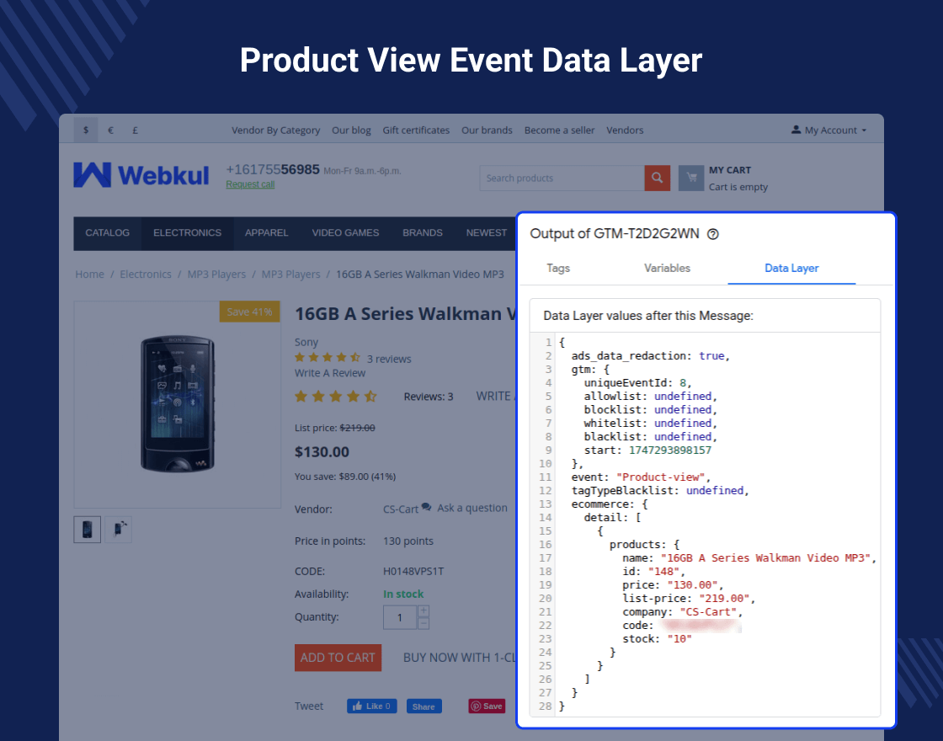Click the Ask a question link
943x741 pixels.
coord(472,508)
